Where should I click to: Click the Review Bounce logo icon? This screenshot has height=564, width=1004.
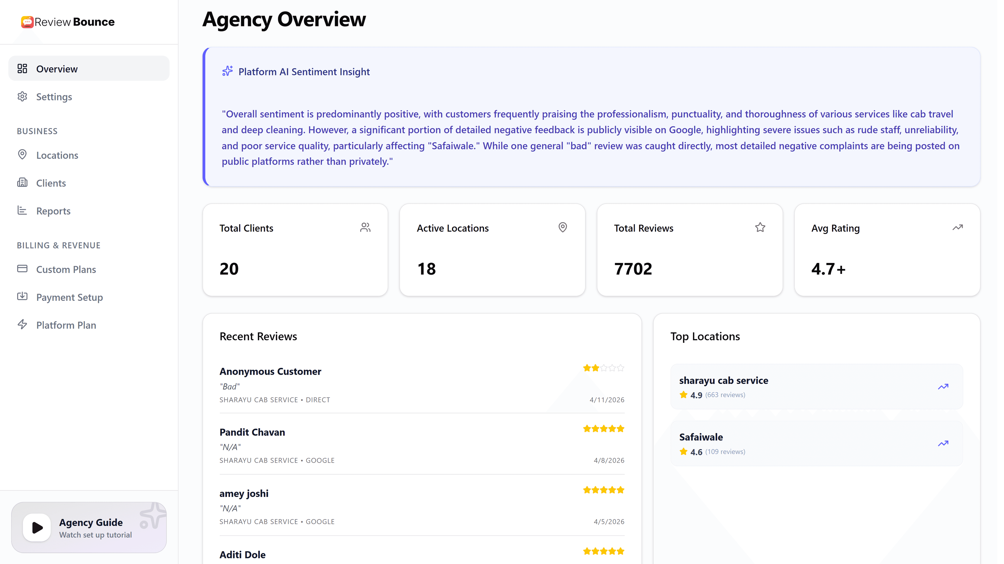(x=27, y=22)
